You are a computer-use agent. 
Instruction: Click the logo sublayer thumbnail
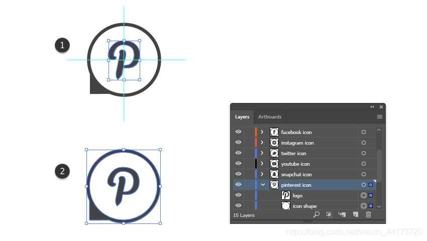(286, 195)
